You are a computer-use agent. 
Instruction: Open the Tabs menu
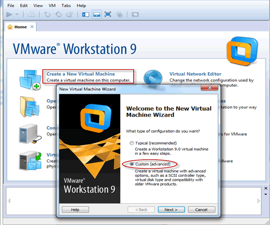66,6
